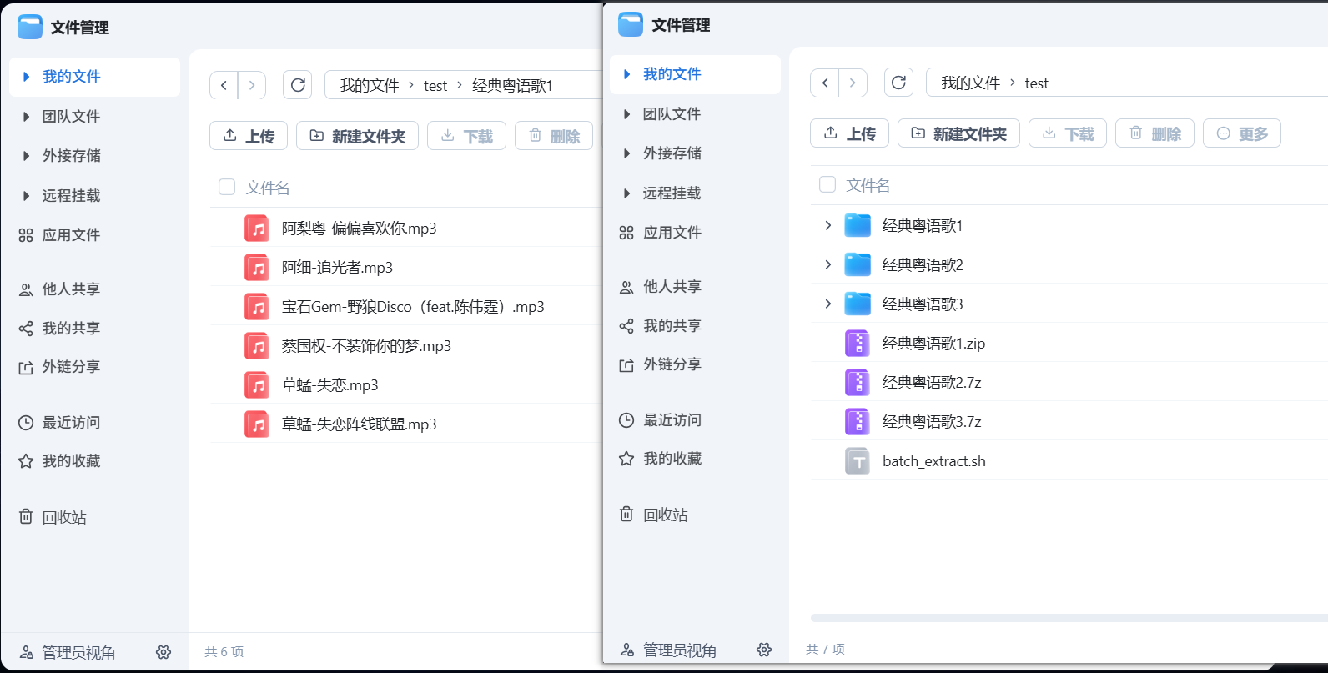
Task: Click the 新建文件夹 button in left window
Action: point(357,136)
